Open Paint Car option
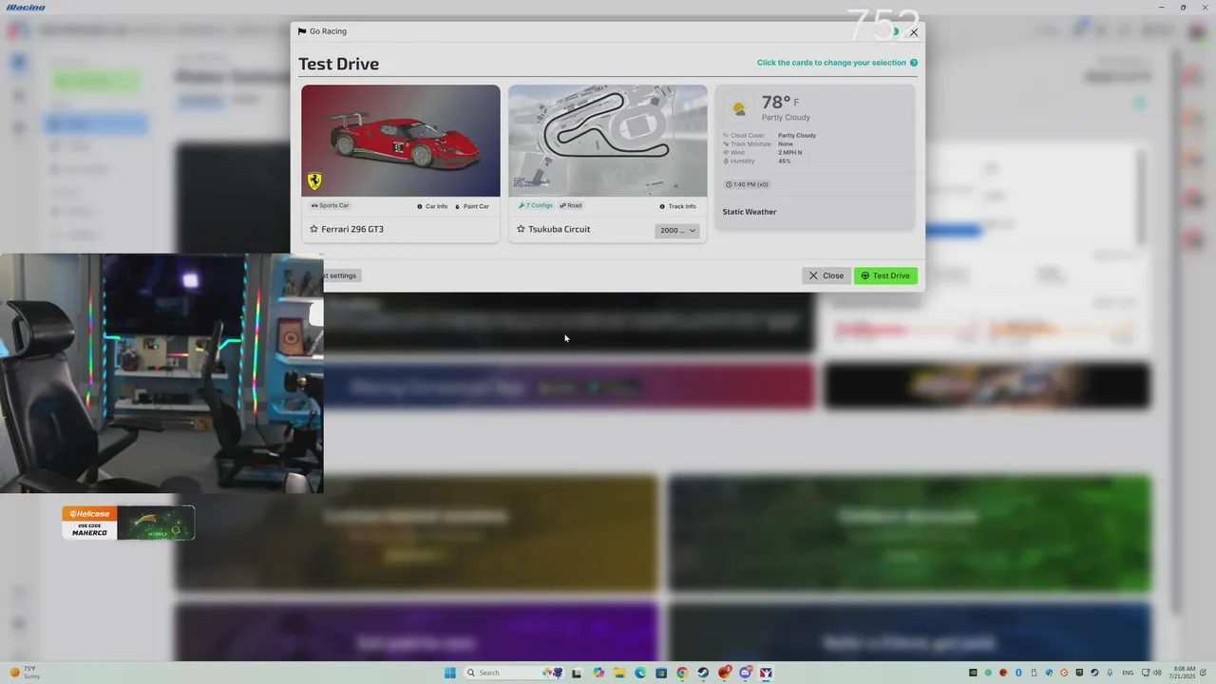This screenshot has height=684, width=1216. pos(472,206)
